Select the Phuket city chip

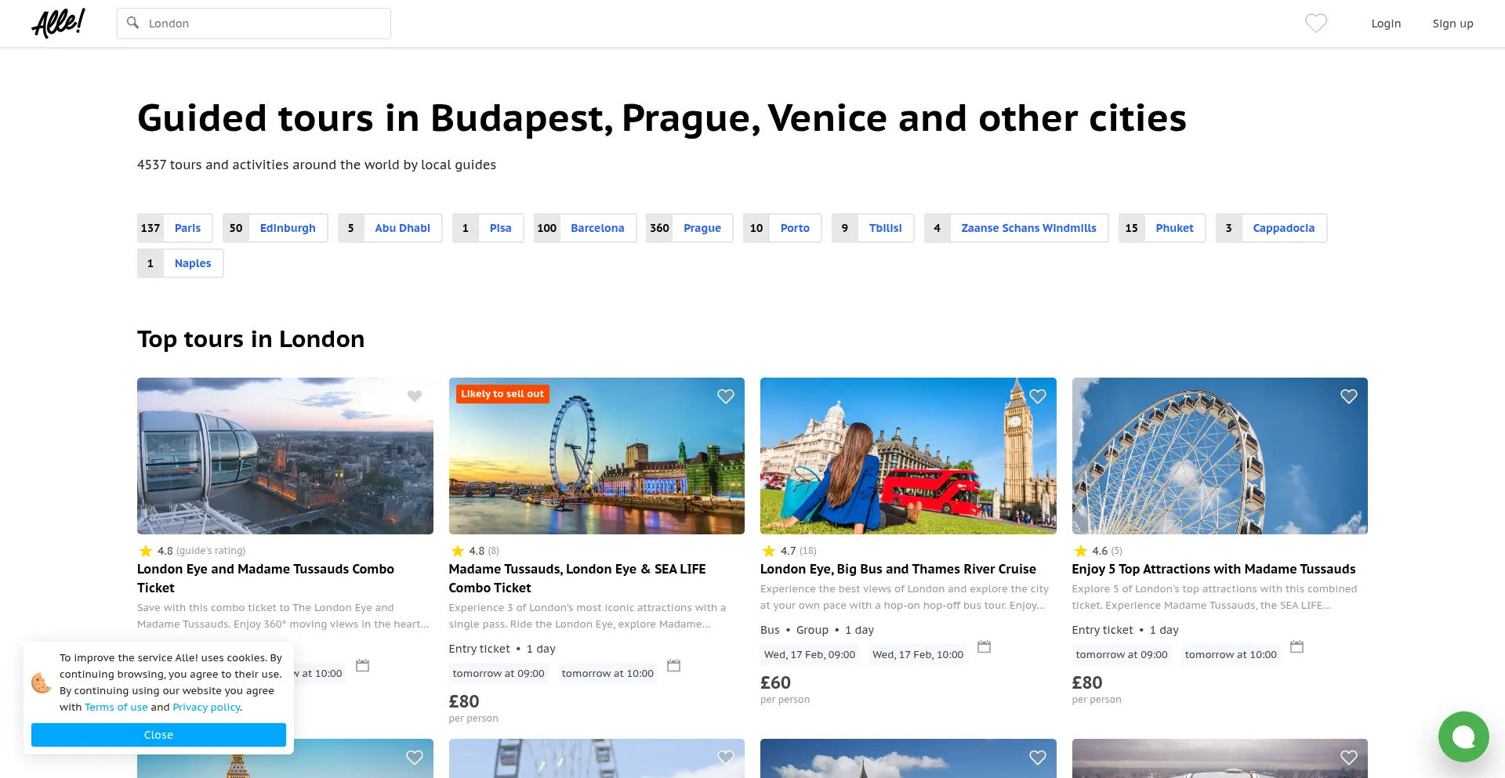tap(1162, 228)
